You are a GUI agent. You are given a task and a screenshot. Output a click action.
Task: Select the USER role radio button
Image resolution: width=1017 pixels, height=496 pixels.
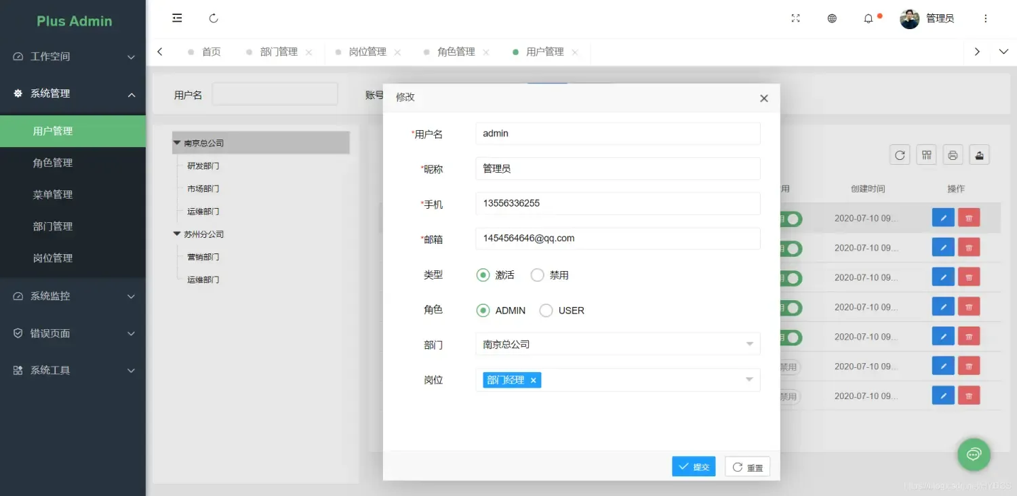(x=546, y=310)
